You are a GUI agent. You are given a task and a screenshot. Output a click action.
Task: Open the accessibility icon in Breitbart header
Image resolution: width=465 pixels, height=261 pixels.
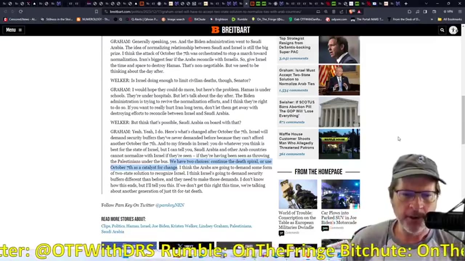pyautogui.click(x=453, y=30)
